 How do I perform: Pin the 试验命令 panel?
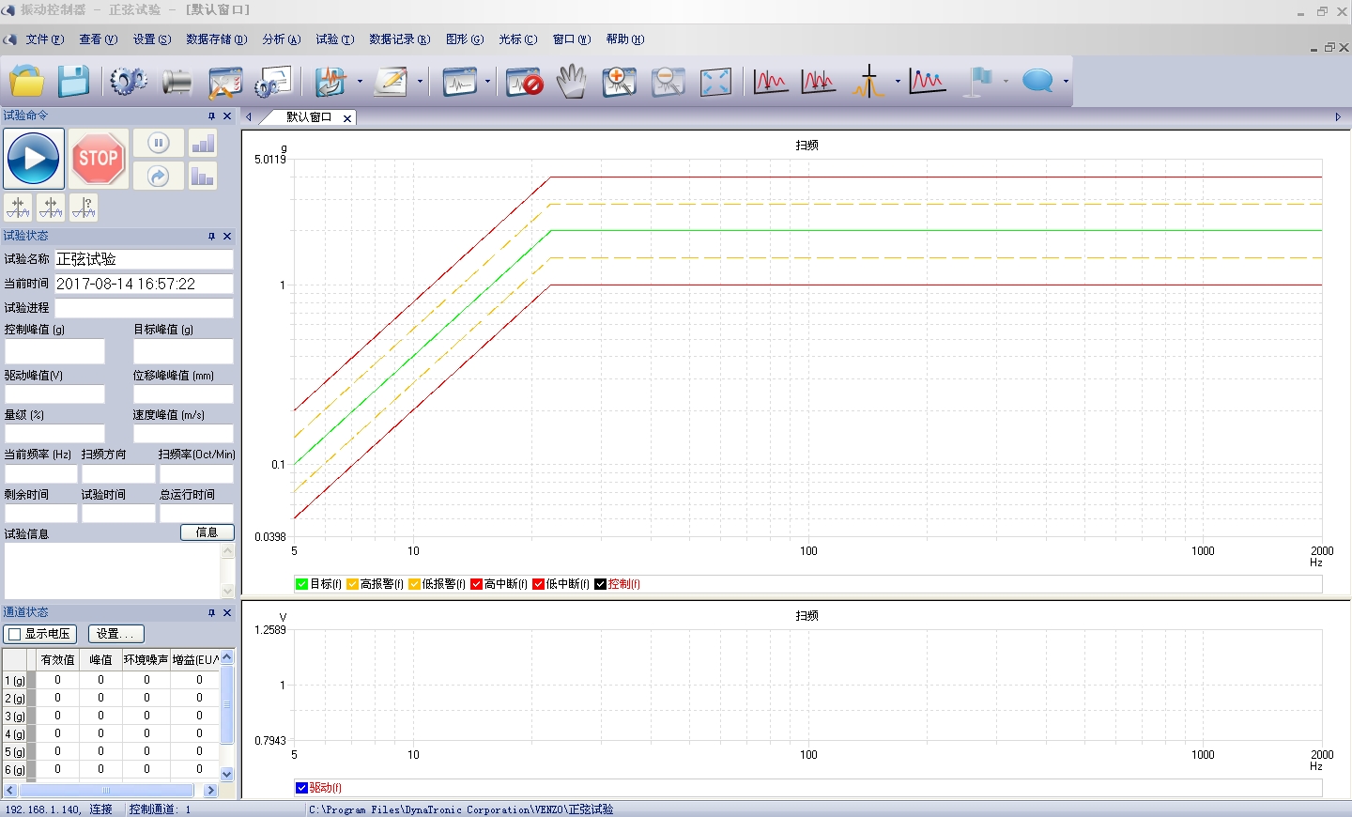click(211, 116)
